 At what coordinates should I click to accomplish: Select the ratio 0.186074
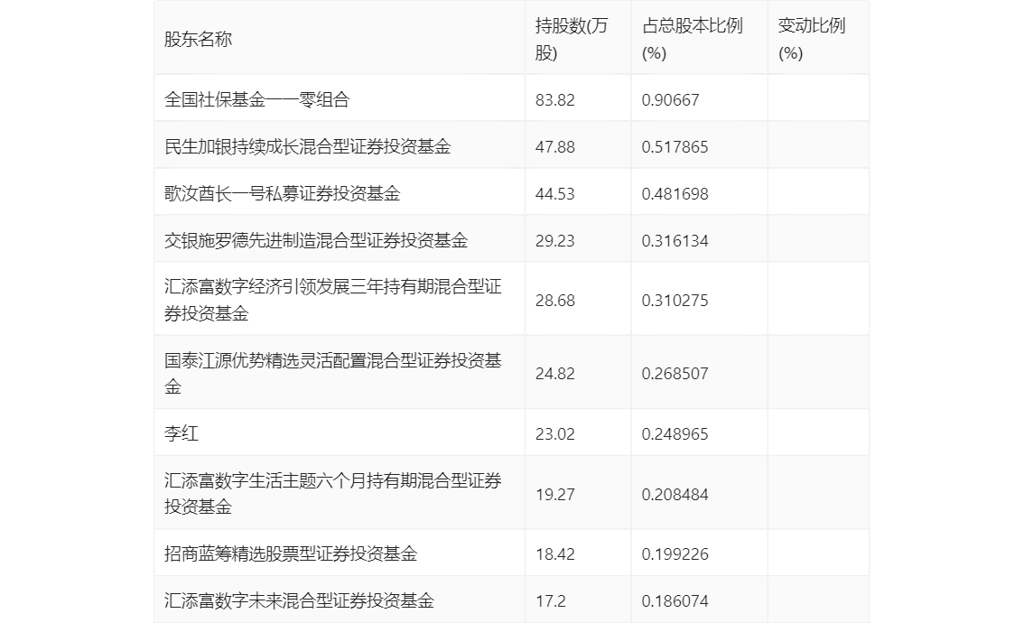[x=675, y=600]
